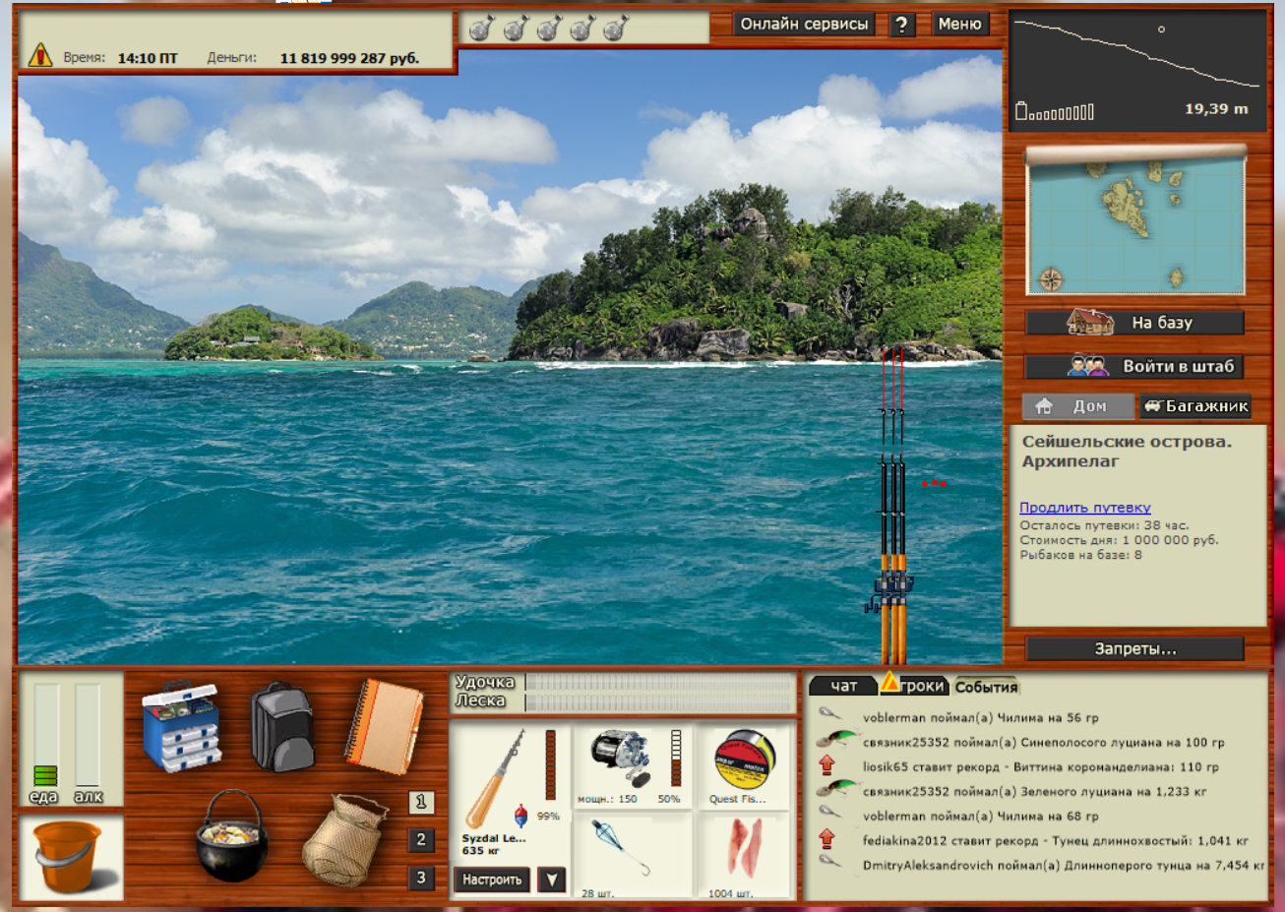Viewport: 1285px width, 912px height.
Task: Click the fishing rods in the water
Action: pyautogui.click(x=892, y=507)
